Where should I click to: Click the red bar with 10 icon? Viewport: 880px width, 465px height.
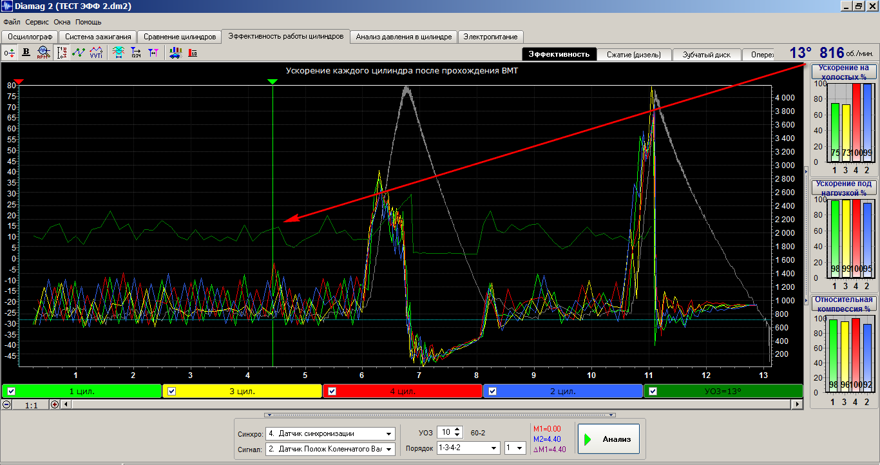193,53
